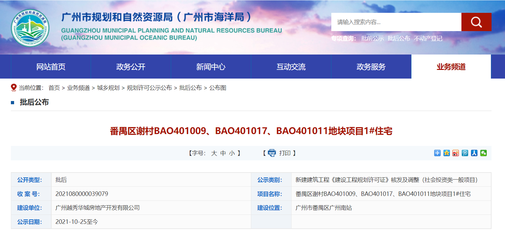
Task: Select the 项目名称 value cell
Action: coord(391,194)
